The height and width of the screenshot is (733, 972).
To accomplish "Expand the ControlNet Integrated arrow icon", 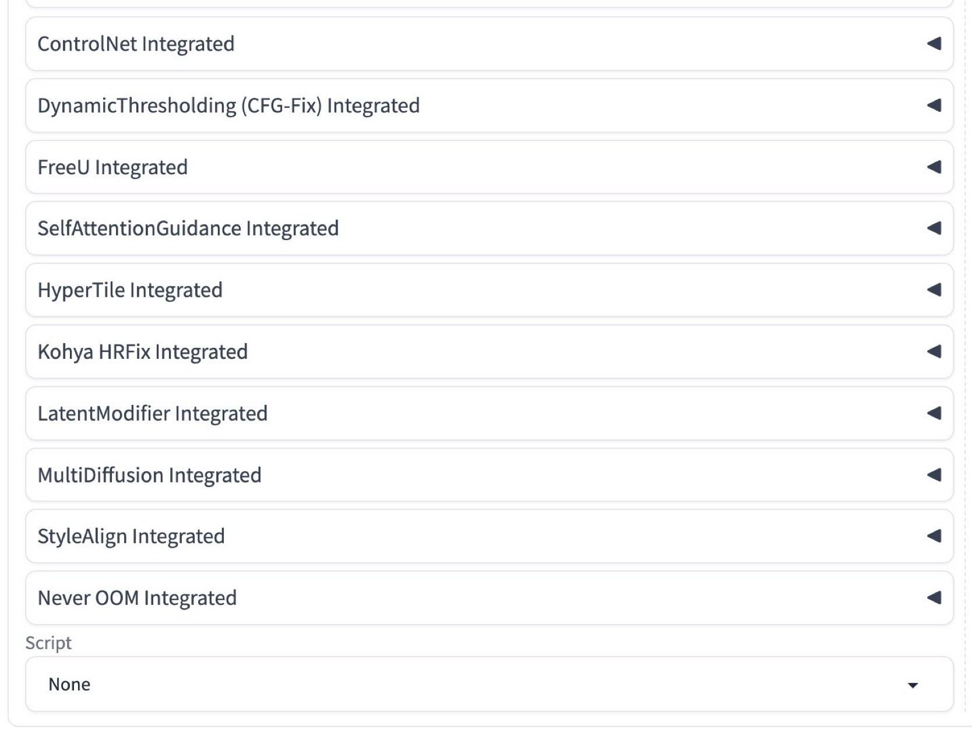I will tap(934, 44).
